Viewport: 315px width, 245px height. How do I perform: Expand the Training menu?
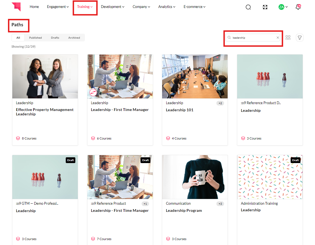point(85,7)
